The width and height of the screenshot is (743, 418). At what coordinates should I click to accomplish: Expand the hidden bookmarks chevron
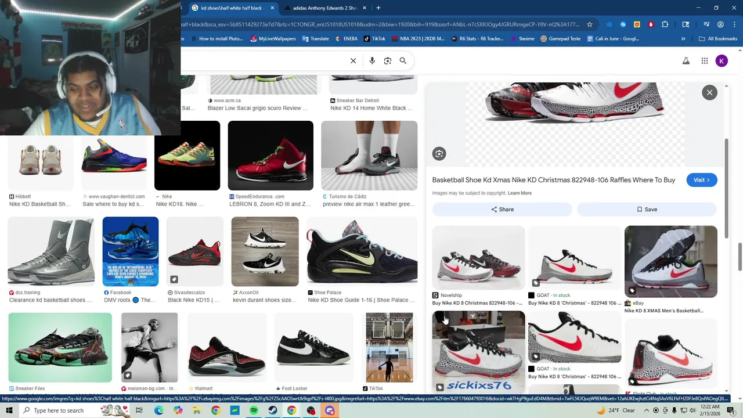(x=683, y=39)
